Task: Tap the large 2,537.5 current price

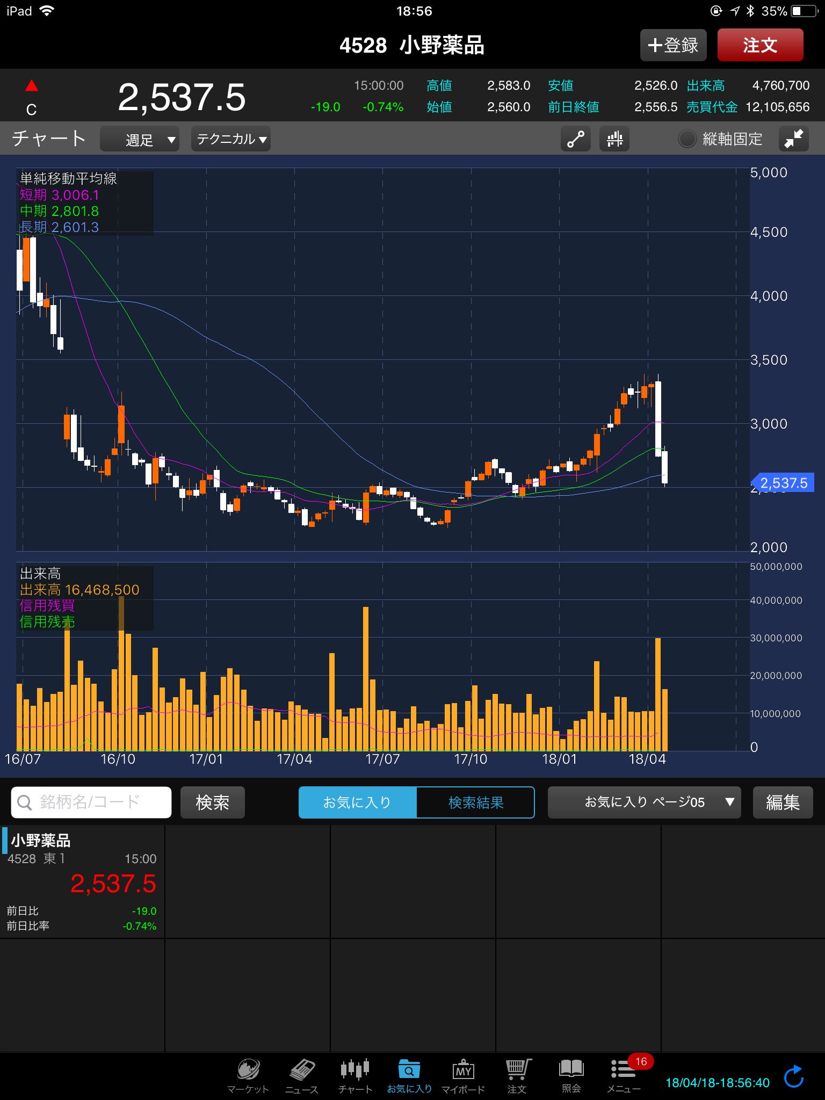Action: [x=182, y=97]
